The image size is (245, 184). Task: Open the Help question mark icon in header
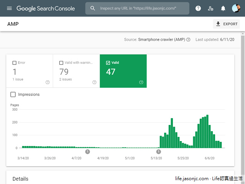198,8
